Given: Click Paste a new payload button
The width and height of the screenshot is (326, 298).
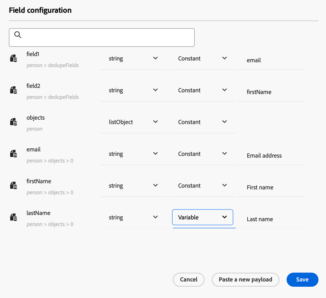Looking at the screenshot, I should point(245,280).
